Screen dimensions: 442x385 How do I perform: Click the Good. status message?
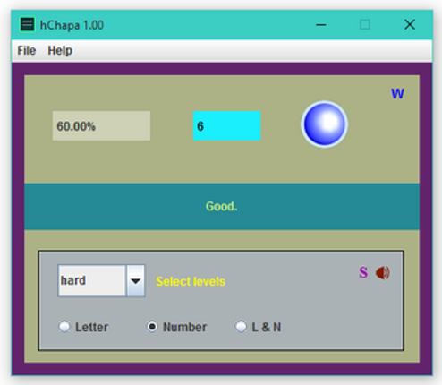pos(222,206)
